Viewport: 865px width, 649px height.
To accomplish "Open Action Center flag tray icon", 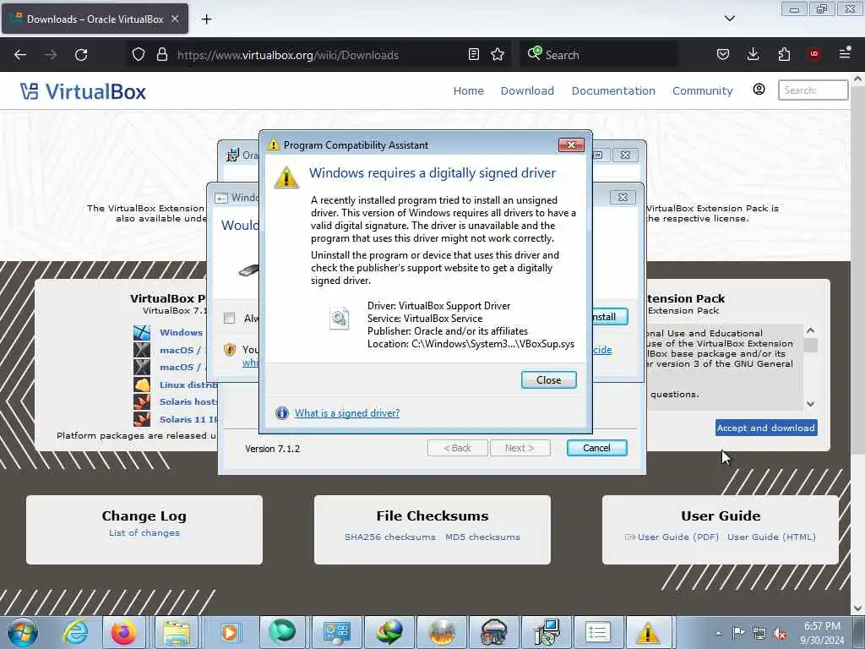I will coord(738,633).
